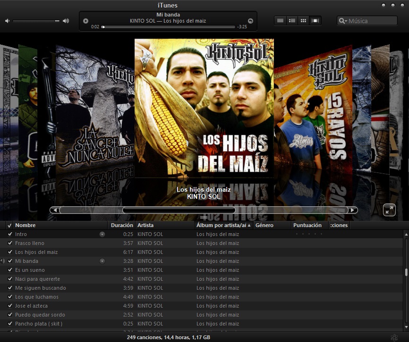
Task: Click the 249 canciones status bar text
Action: click(x=168, y=337)
